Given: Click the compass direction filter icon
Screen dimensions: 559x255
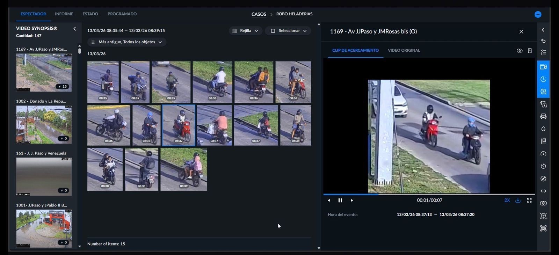Looking at the screenshot, I should point(543,178).
